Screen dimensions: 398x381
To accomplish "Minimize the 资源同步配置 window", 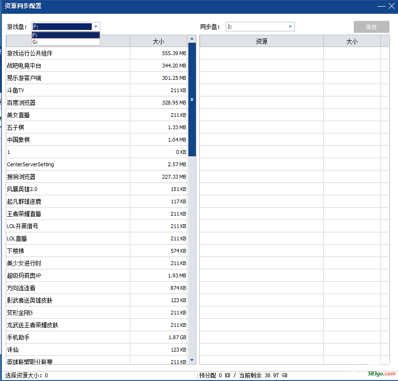I will (381, 6).
